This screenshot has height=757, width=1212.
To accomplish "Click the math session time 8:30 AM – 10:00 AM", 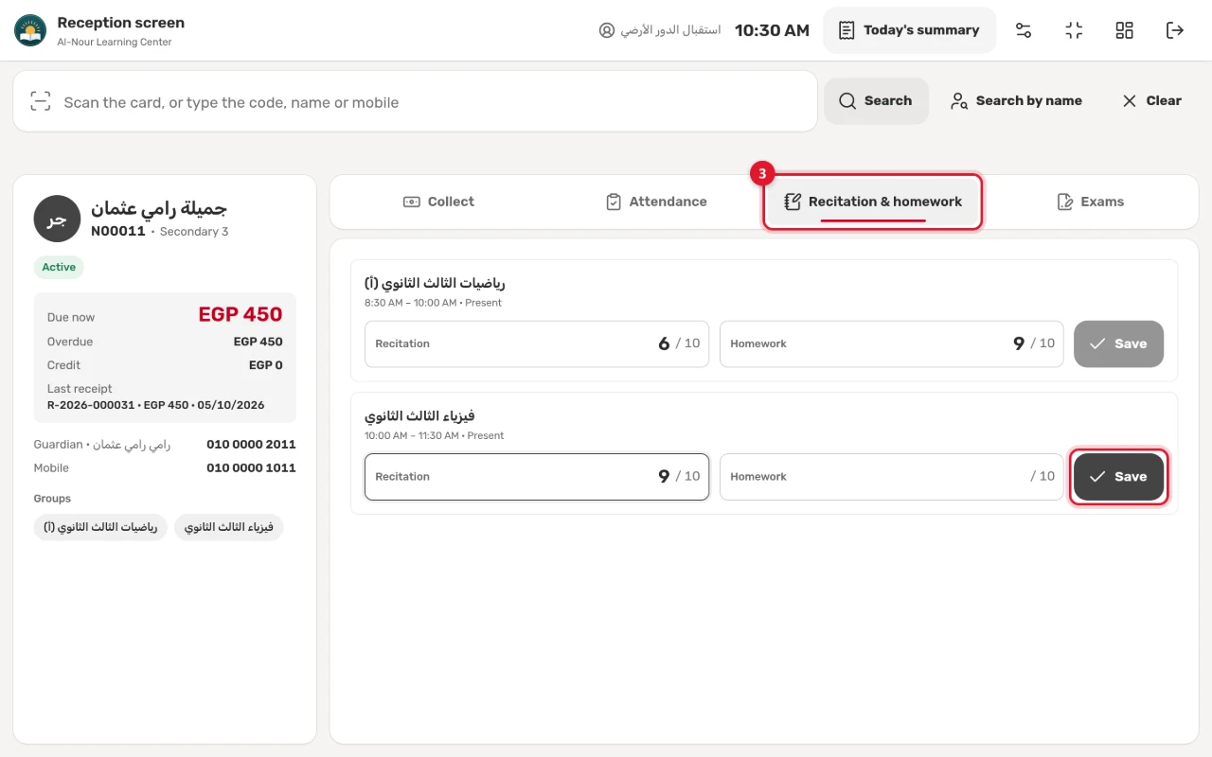I will (x=410, y=303).
